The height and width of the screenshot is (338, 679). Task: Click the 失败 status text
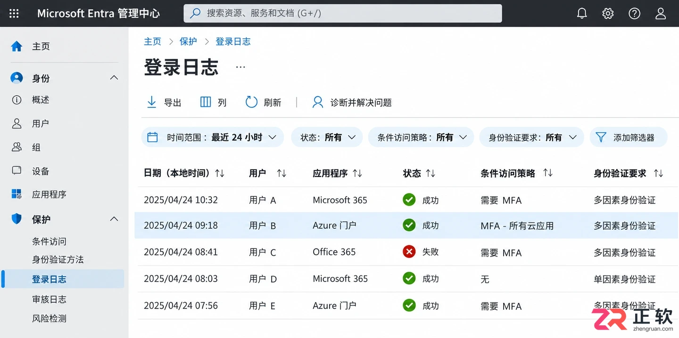(431, 252)
